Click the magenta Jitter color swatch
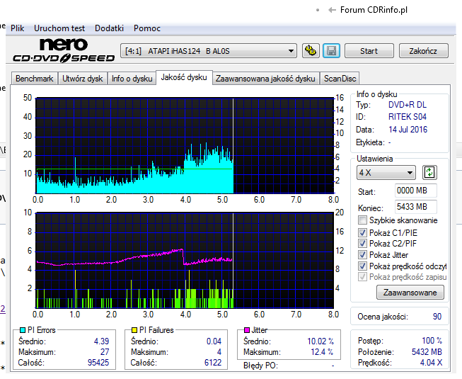 click(x=247, y=329)
